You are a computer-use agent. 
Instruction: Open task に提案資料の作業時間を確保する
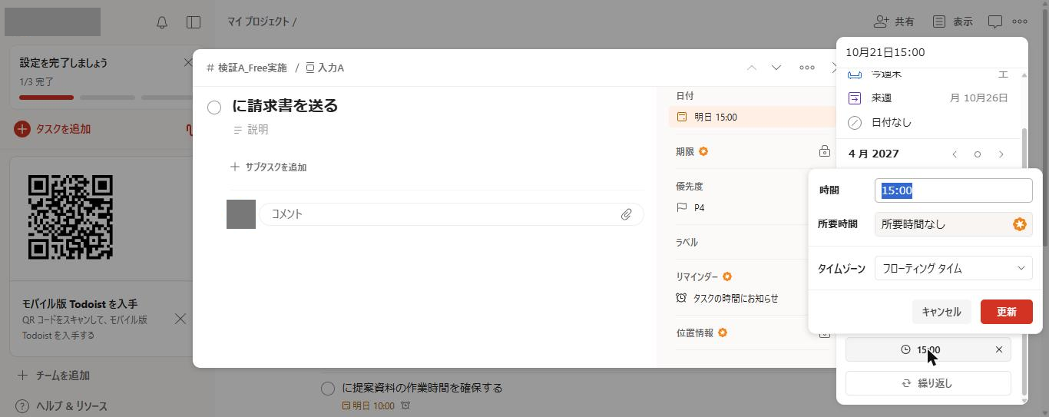pyautogui.click(x=422, y=388)
